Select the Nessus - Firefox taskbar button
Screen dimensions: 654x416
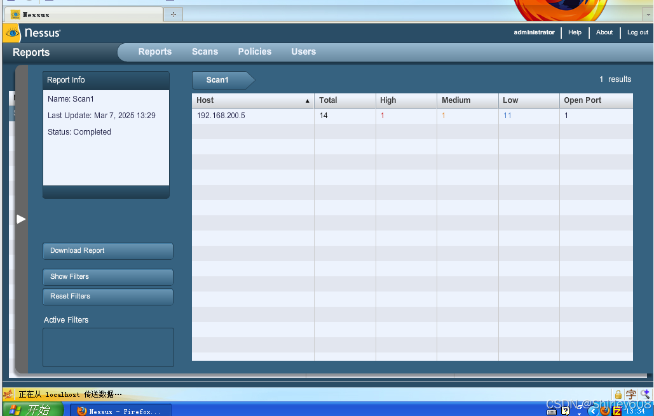pos(120,411)
